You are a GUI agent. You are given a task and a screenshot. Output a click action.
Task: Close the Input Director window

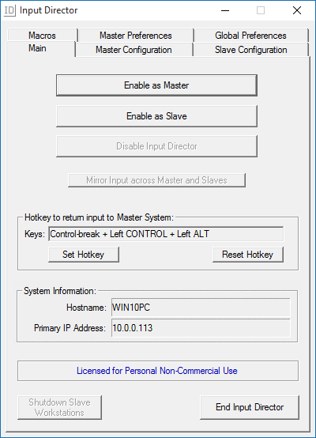[x=297, y=10]
